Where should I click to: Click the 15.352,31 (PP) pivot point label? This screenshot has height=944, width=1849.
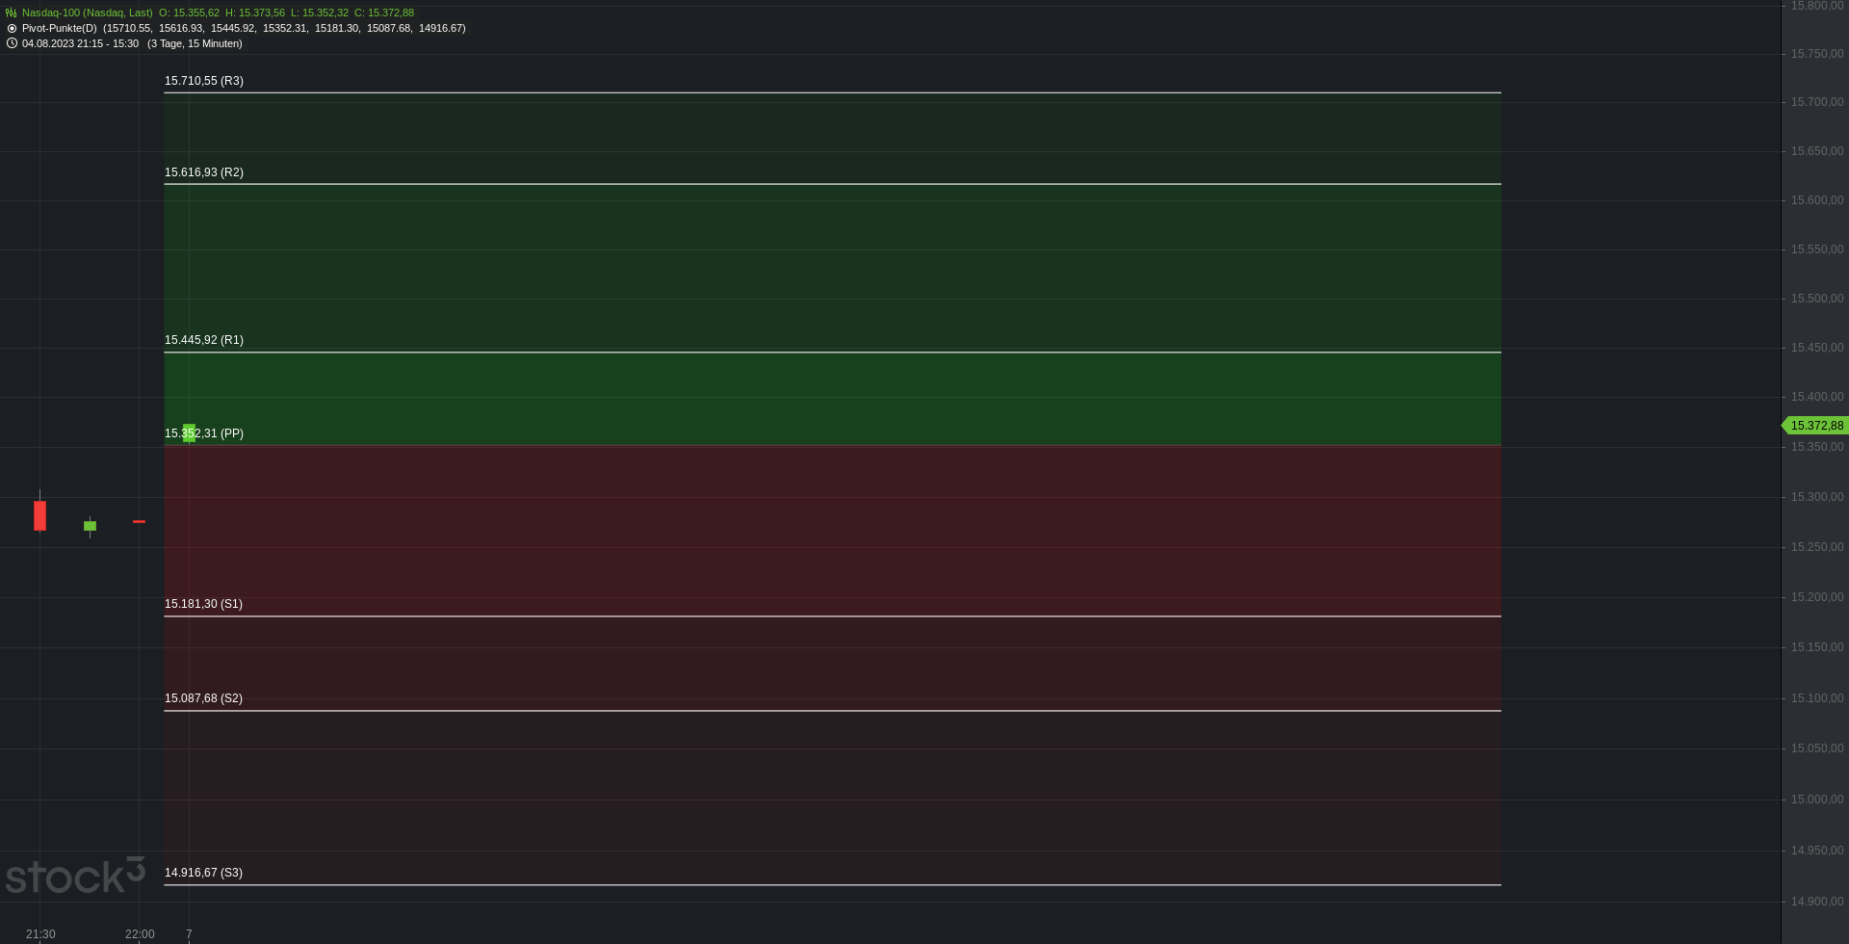click(x=204, y=433)
